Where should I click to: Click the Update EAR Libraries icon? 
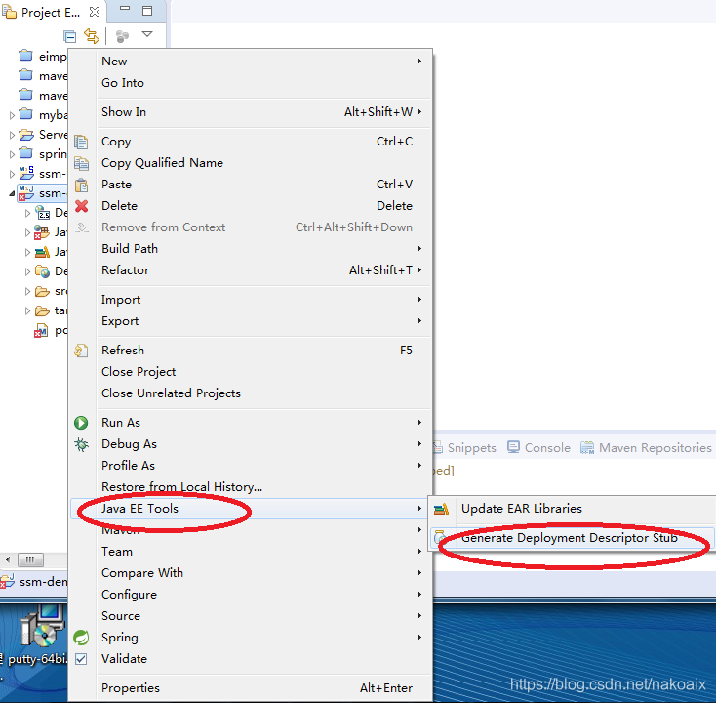coord(441,509)
